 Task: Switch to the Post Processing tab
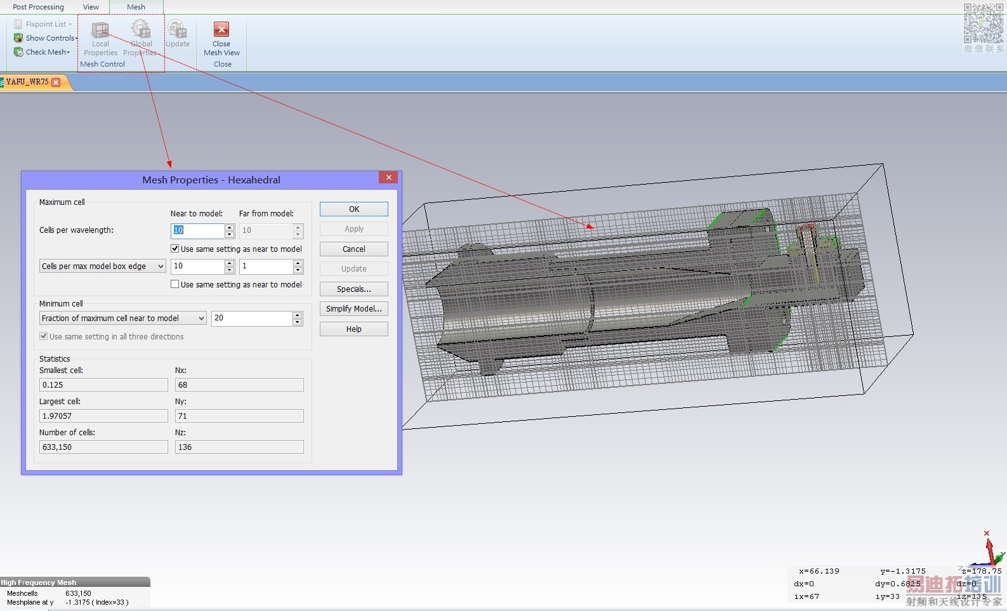tap(38, 7)
